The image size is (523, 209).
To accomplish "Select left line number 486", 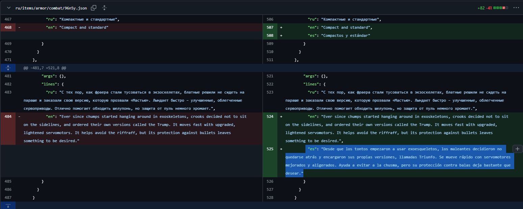I will coord(8,189).
